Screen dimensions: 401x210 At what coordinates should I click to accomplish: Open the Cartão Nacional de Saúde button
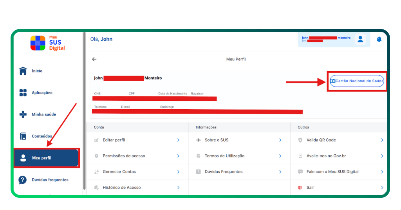[357, 81]
